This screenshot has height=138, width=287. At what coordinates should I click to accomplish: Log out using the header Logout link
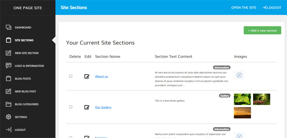pos(271,7)
